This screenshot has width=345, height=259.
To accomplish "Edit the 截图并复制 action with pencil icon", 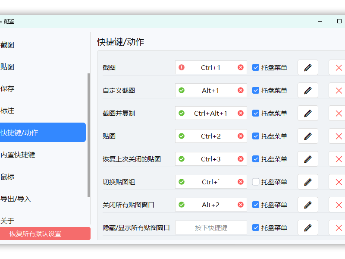I will 307,113.
